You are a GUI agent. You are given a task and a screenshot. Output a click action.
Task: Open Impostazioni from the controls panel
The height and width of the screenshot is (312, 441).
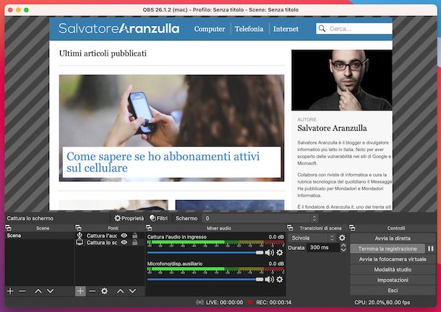tap(393, 280)
